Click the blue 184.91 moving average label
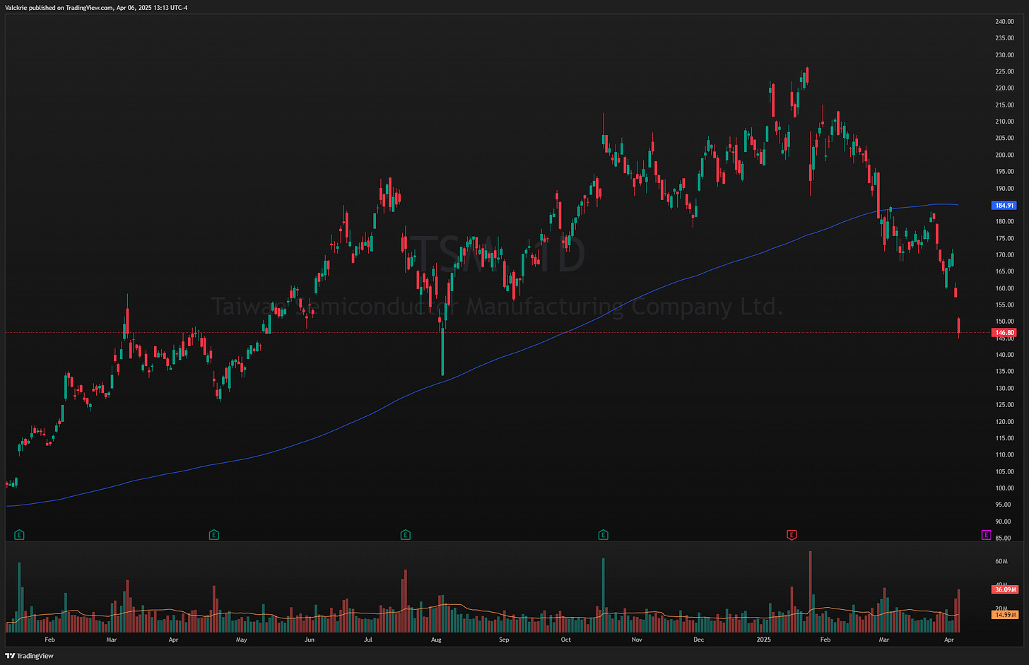This screenshot has height=665, width=1029. pyautogui.click(x=1004, y=206)
